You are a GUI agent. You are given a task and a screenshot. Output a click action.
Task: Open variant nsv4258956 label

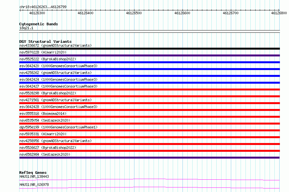[x=56, y=141]
